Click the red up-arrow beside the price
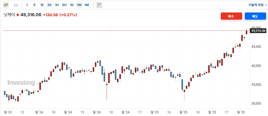 pyautogui.click(x=18, y=15)
